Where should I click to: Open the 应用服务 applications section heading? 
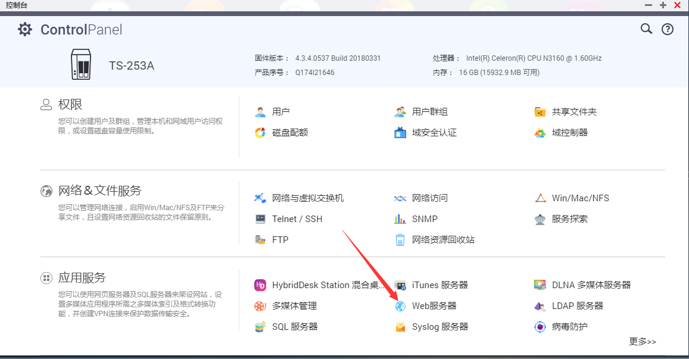coord(82,277)
